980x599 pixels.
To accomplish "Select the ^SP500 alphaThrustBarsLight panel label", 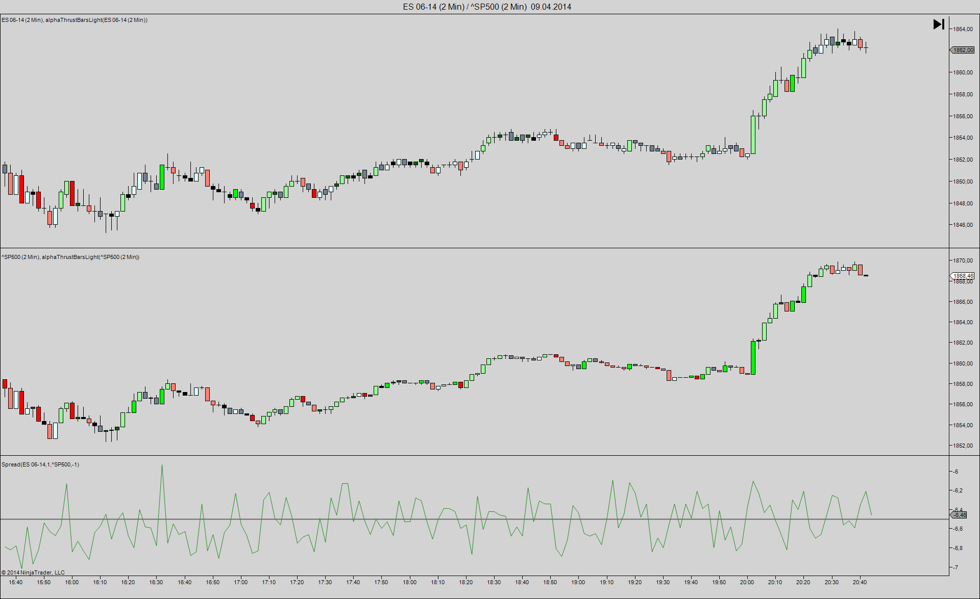I will pos(70,257).
